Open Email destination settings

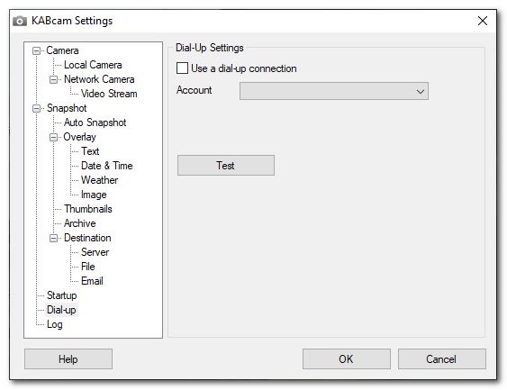(x=92, y=281)
